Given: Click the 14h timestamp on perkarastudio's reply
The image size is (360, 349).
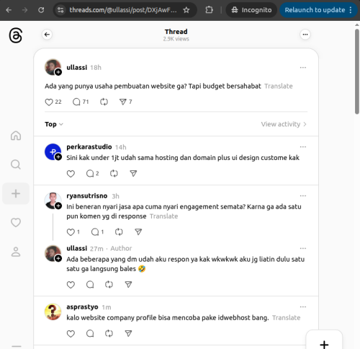Looking at the screenshot, I should pyautogui.click(x=121, y=147).
